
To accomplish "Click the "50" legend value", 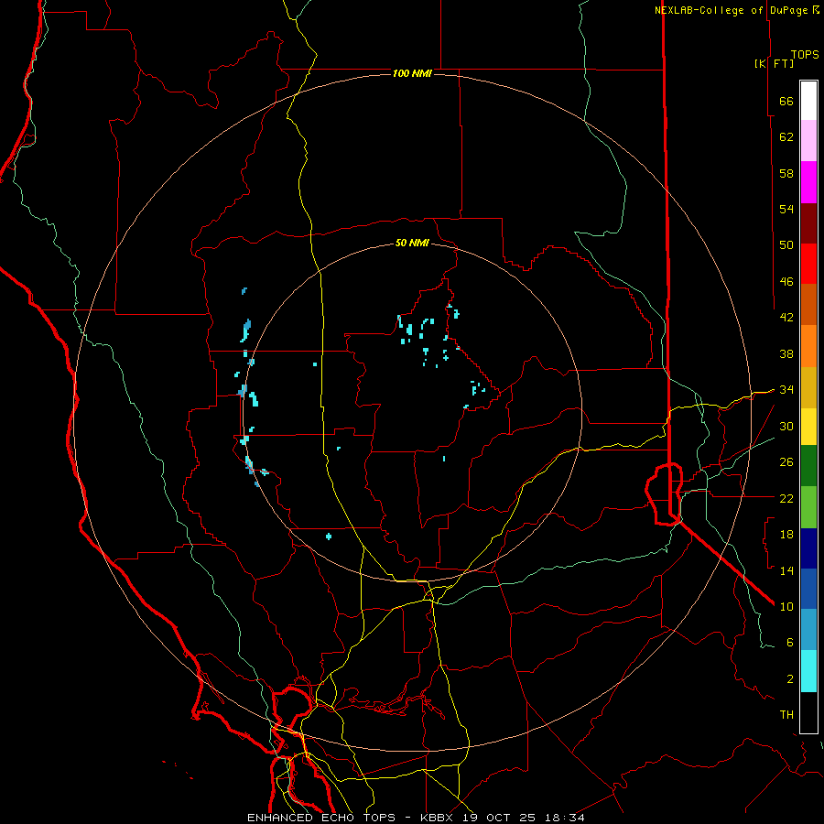I will pyautogui.click(x=786, y=245).
